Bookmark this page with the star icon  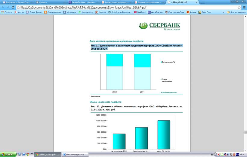(239, 8)
